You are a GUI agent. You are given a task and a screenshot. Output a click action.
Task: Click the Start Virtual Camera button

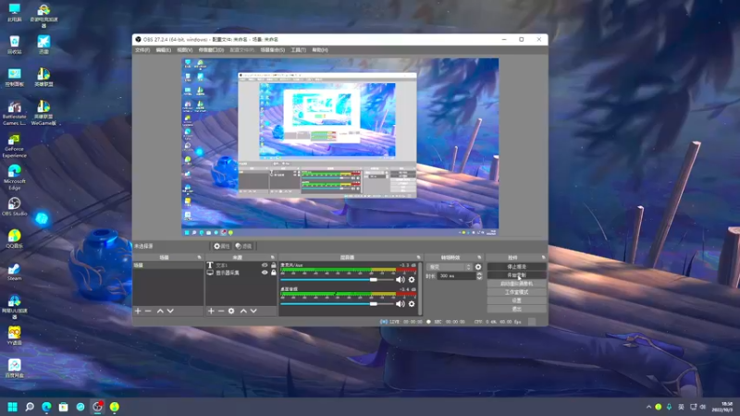tap(516, 284)
